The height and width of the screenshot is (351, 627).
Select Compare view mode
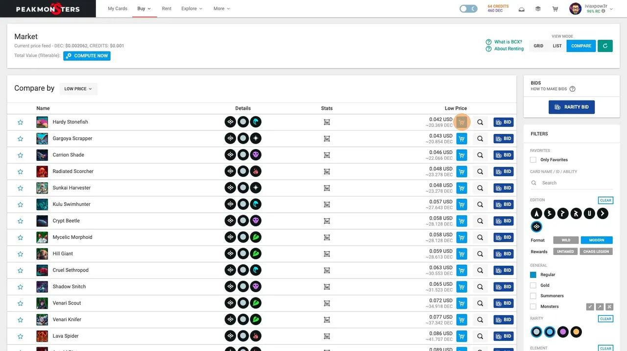581,46
